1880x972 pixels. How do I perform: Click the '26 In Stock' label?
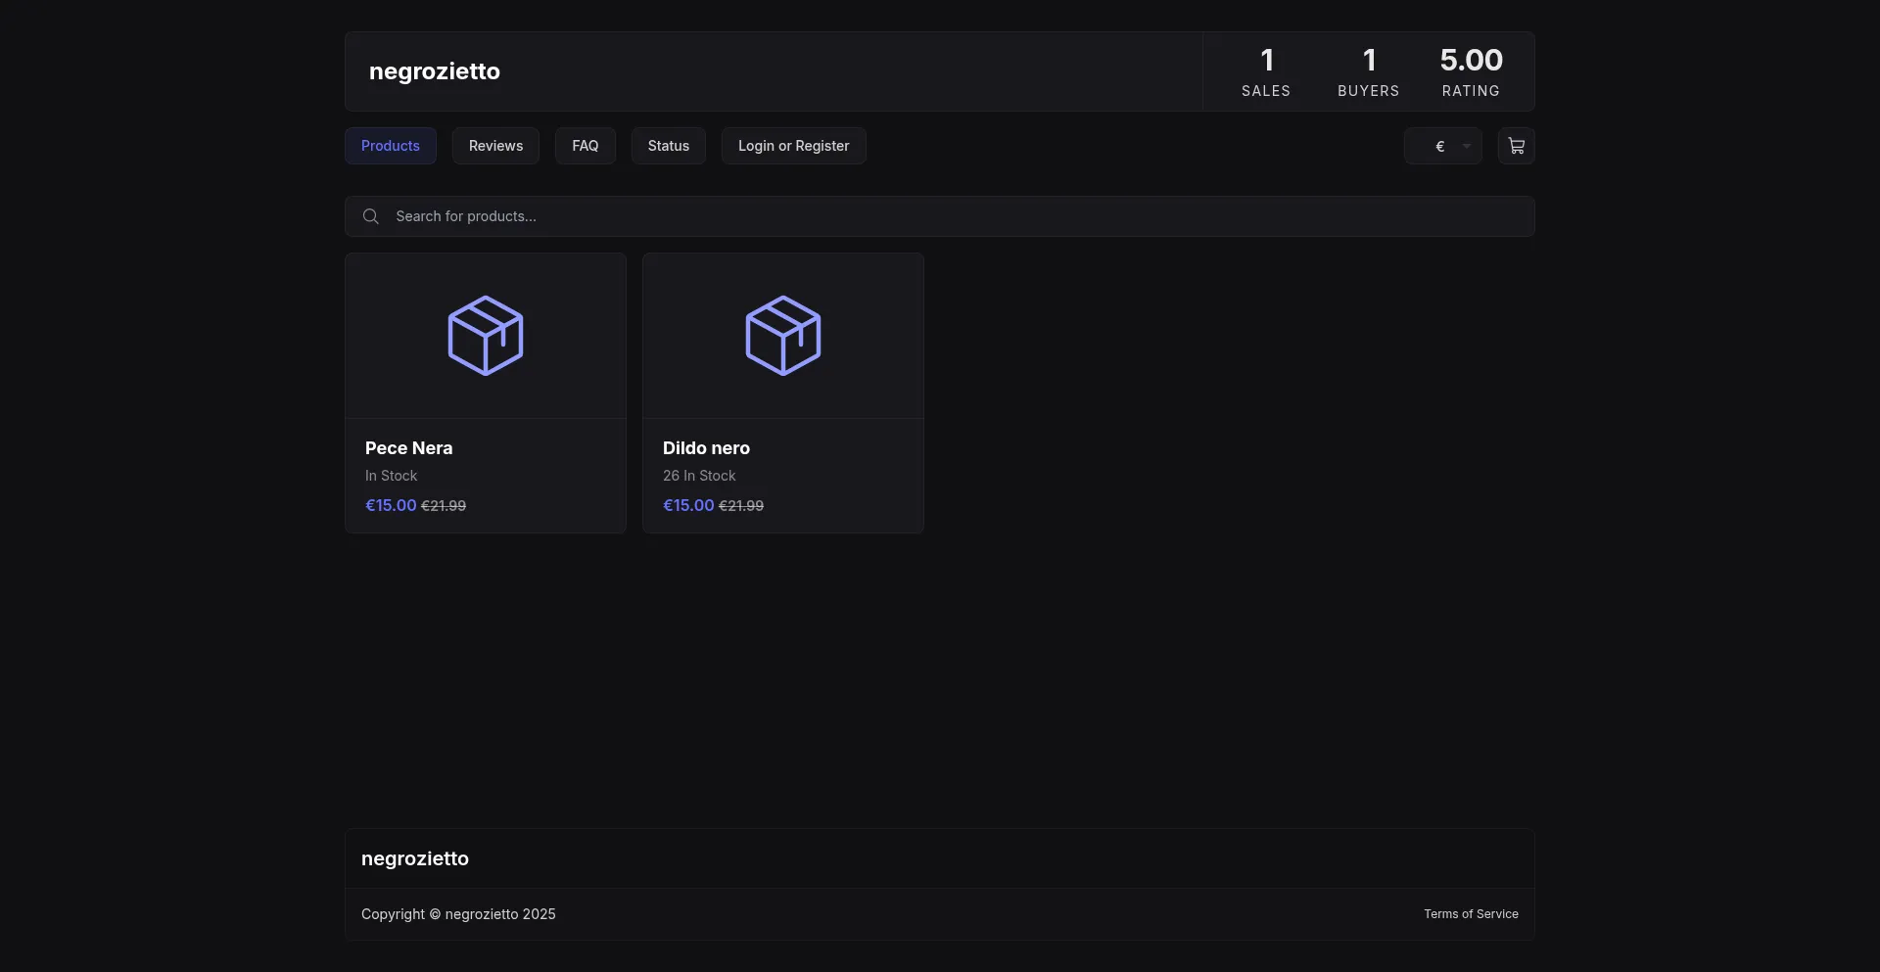(699, 476)
